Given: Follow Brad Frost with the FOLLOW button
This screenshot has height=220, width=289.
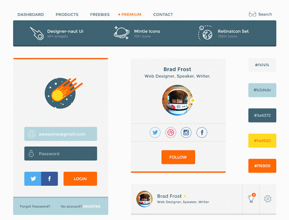Looking at the screenshot, I should click(x=178, y=157).
